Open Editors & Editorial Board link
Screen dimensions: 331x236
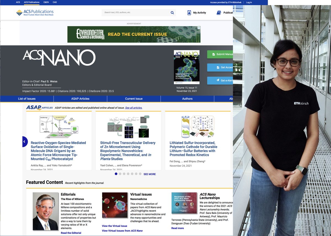pos(37,85)
